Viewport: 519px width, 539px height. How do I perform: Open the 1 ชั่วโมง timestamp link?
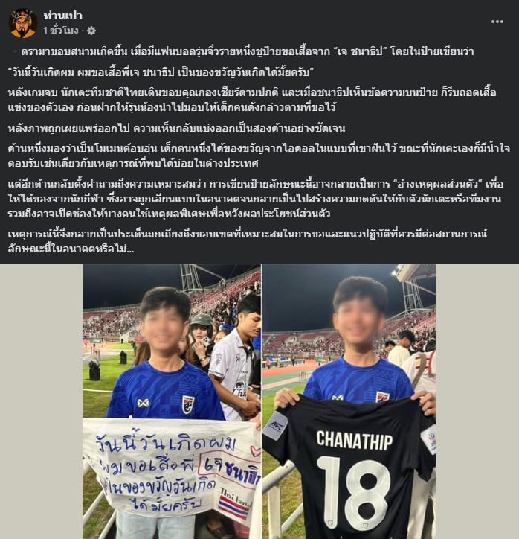[61, 31]
